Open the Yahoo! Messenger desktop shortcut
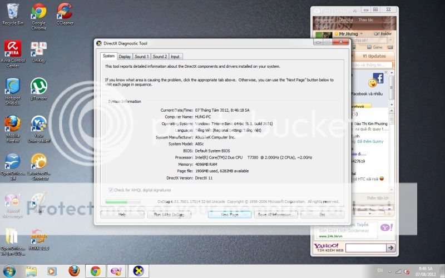The width and height of the screenshot is (445, 278). [x=13, y=205]
